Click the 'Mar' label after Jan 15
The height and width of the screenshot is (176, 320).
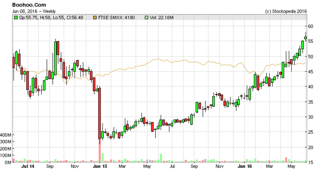122,166
